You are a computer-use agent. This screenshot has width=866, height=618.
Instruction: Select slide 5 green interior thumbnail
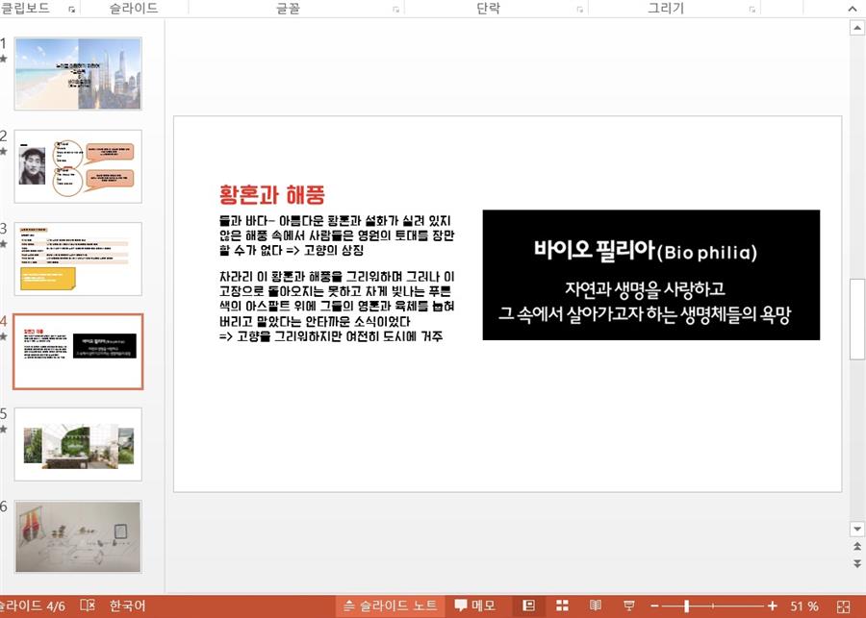coord(78,444)
